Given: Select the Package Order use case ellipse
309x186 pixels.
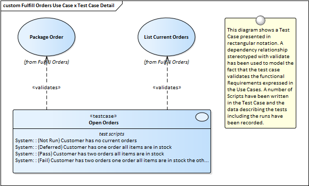Looking at the screenshot, I should pos(46,37).
